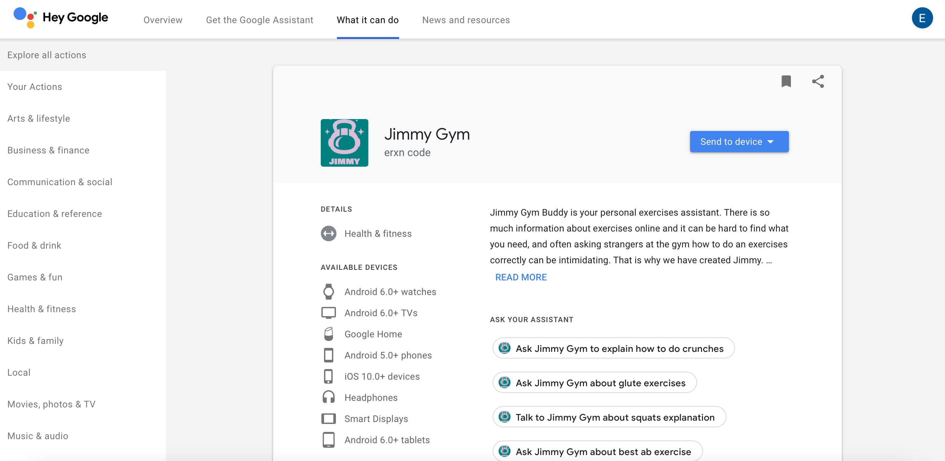This screenshot has height=461, width=945.
Task: Switch to the Overview tab
Action: click(x=163, y=20)
